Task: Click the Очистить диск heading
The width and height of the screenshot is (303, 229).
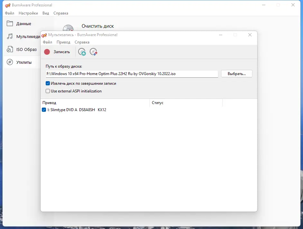Action: (x=97, y=26)
